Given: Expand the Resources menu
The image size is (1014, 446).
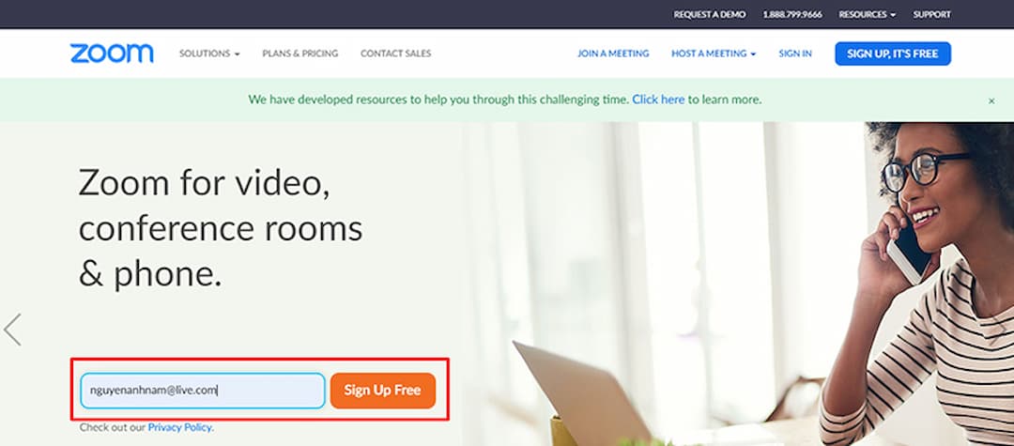Looking at the screenshot, I should click(868, 14).
